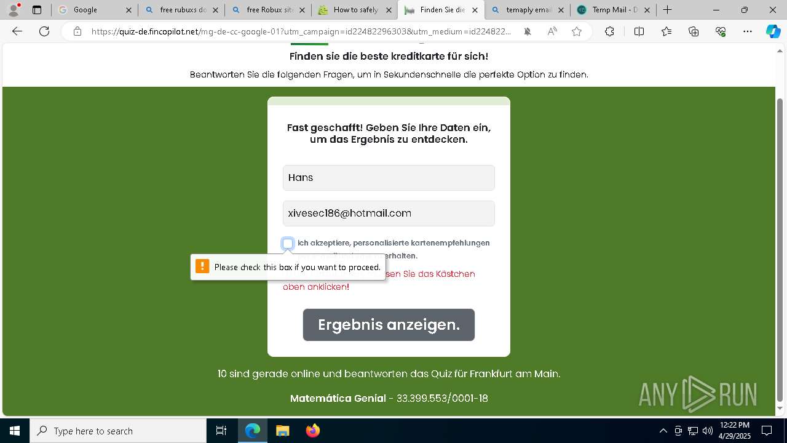The width and height of the screenshot is (787, 443).
Task: Open the Windows Start menu
Action: pyautogui.click(x=15, y=431)
